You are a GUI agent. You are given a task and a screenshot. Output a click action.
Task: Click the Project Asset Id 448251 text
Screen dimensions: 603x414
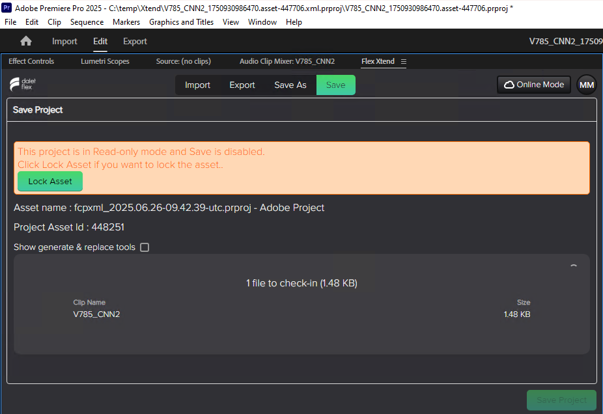69,227
